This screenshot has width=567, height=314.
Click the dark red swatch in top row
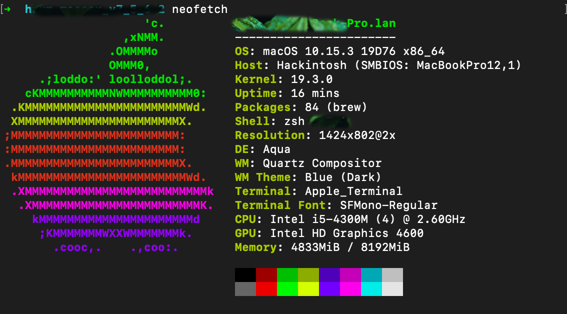pos(266,275)
